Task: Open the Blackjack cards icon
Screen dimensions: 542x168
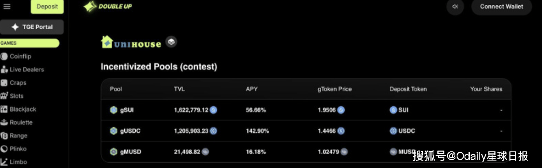Action: point(4,109)
